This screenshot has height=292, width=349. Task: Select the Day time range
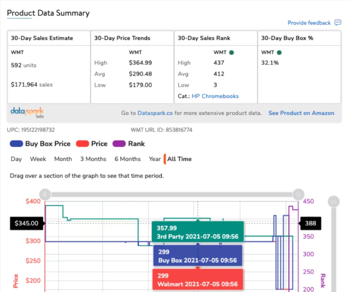[x=16, y=159]
